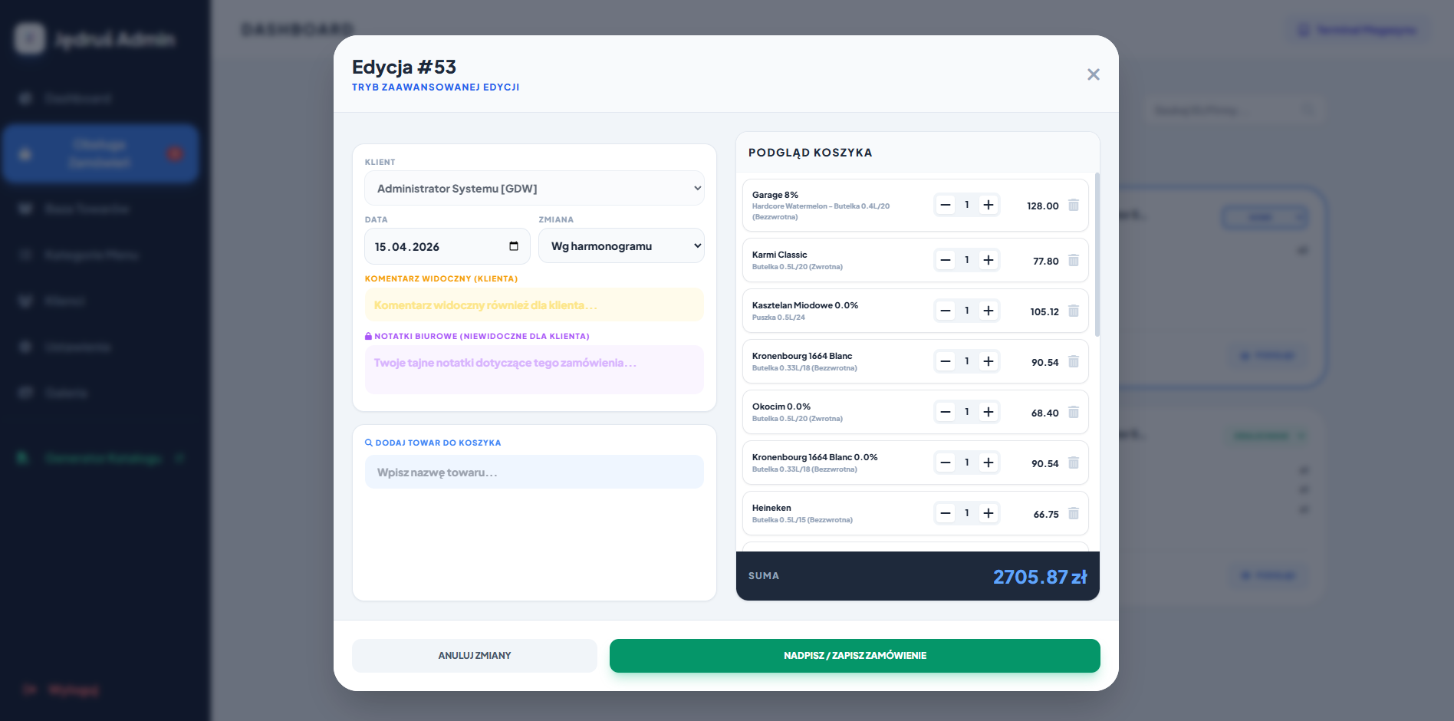
Task: Increase Kronenbourg 1664 Blanc 0.0% quantity
Action: pyautogui.click(x=989, y=463)
